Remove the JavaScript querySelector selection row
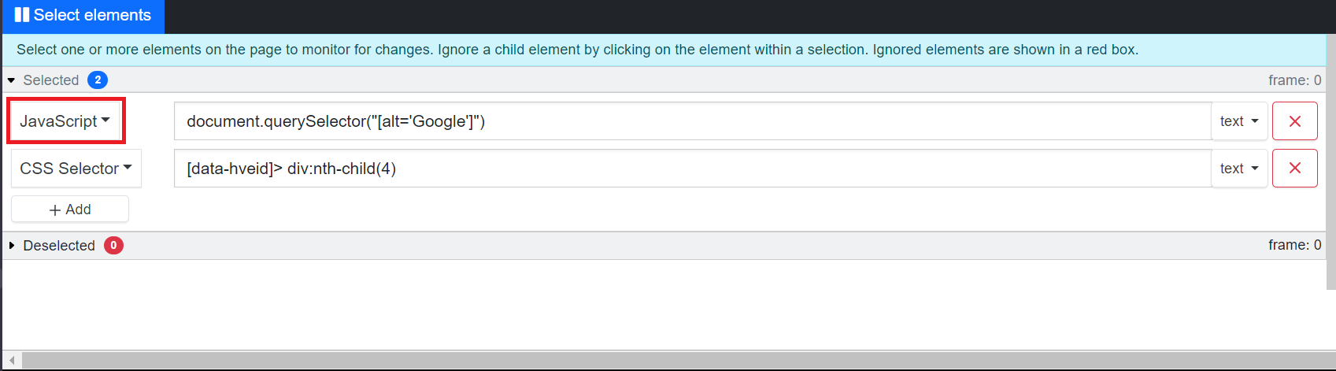1336x371 pixels. point(1294,121)
